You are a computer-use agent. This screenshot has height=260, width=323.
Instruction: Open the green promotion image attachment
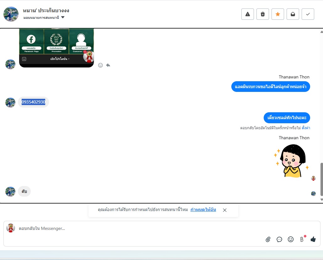(x=57, y=48)
